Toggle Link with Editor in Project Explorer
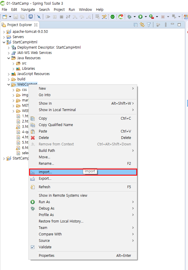The image size is (188, 270). point(142,25)
